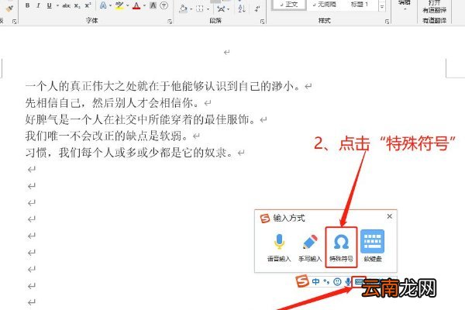Click line 我们唯一不会改正的缺点是软弱
This screenshot has height=310, width=465.
(106, 136)
